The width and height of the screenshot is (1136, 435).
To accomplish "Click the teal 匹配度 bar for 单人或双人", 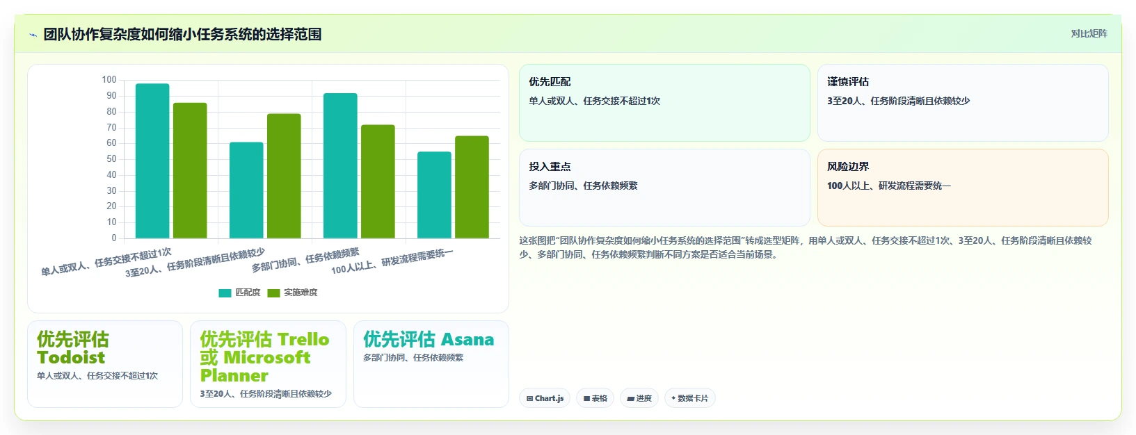I will tap(152, 161).
